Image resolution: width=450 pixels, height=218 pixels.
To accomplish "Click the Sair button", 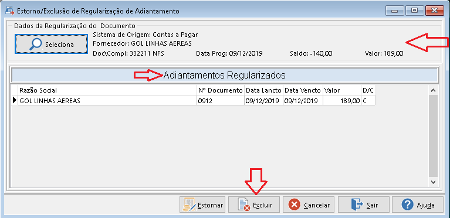I will (364, 205).
